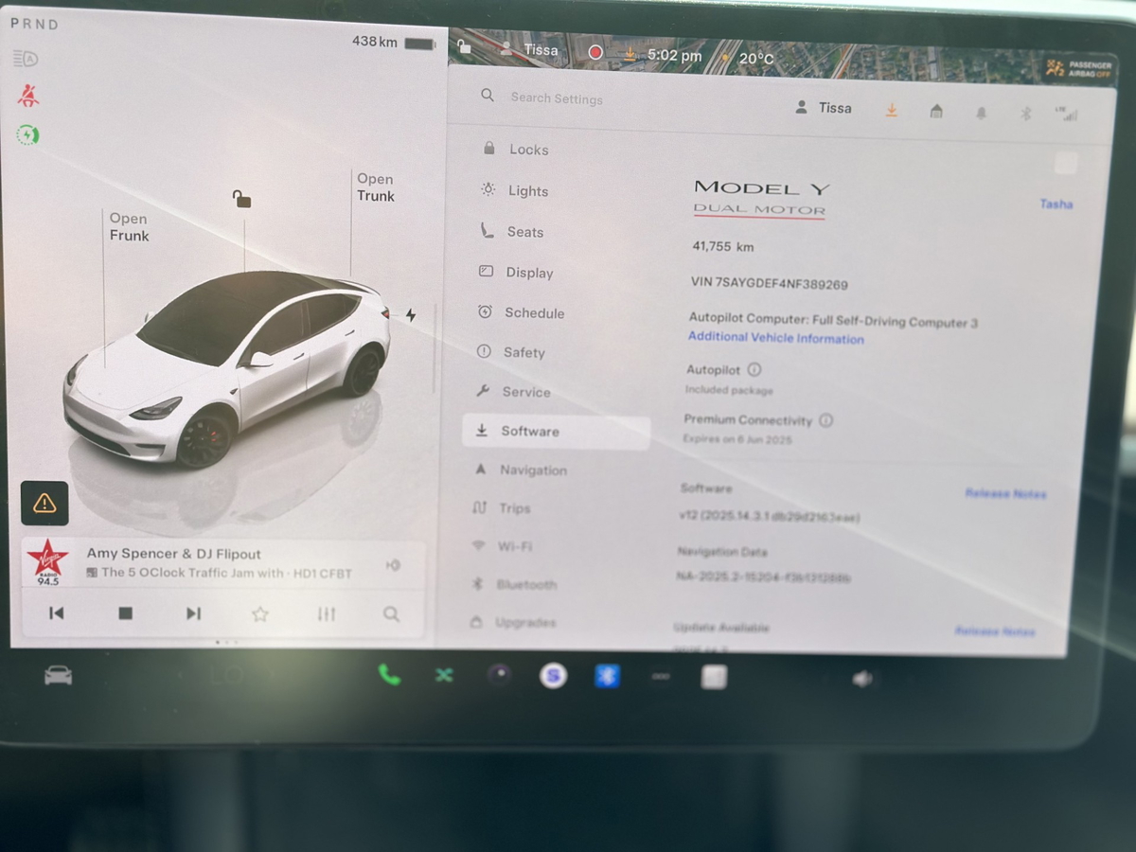Tap the red recording dashcam icon
The height and width of the screenshot is (852, 1136).
[x=595, y=53]
